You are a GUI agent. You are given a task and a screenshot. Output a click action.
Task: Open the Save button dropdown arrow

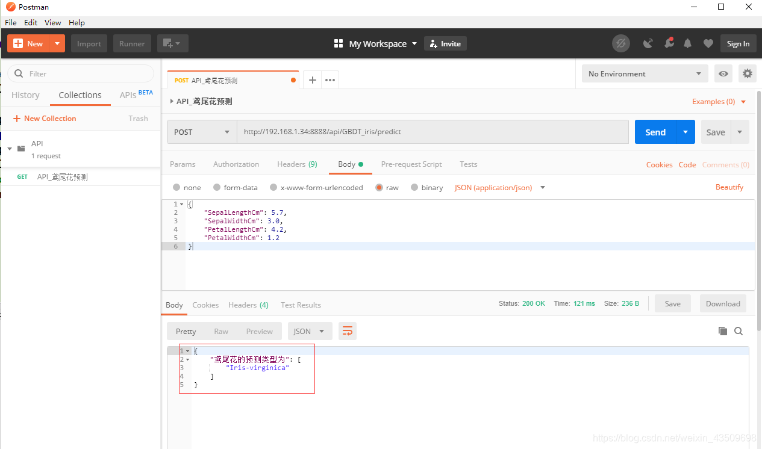click(740, 132)
